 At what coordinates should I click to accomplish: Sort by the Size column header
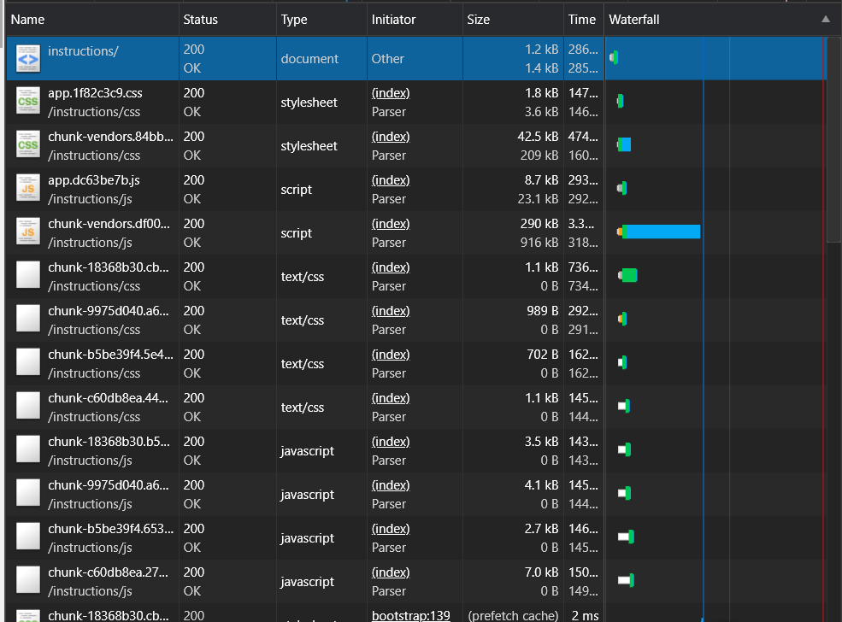pos(479,19)
